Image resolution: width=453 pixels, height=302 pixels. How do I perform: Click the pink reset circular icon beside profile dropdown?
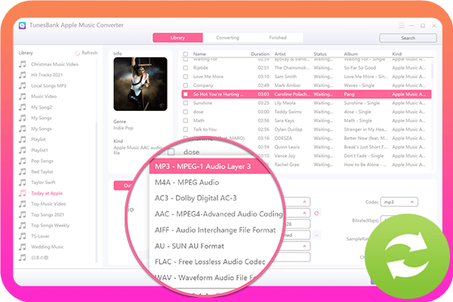click(x=316, y=213)
